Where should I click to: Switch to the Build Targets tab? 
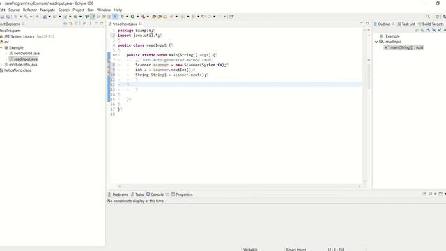point(431,24)
